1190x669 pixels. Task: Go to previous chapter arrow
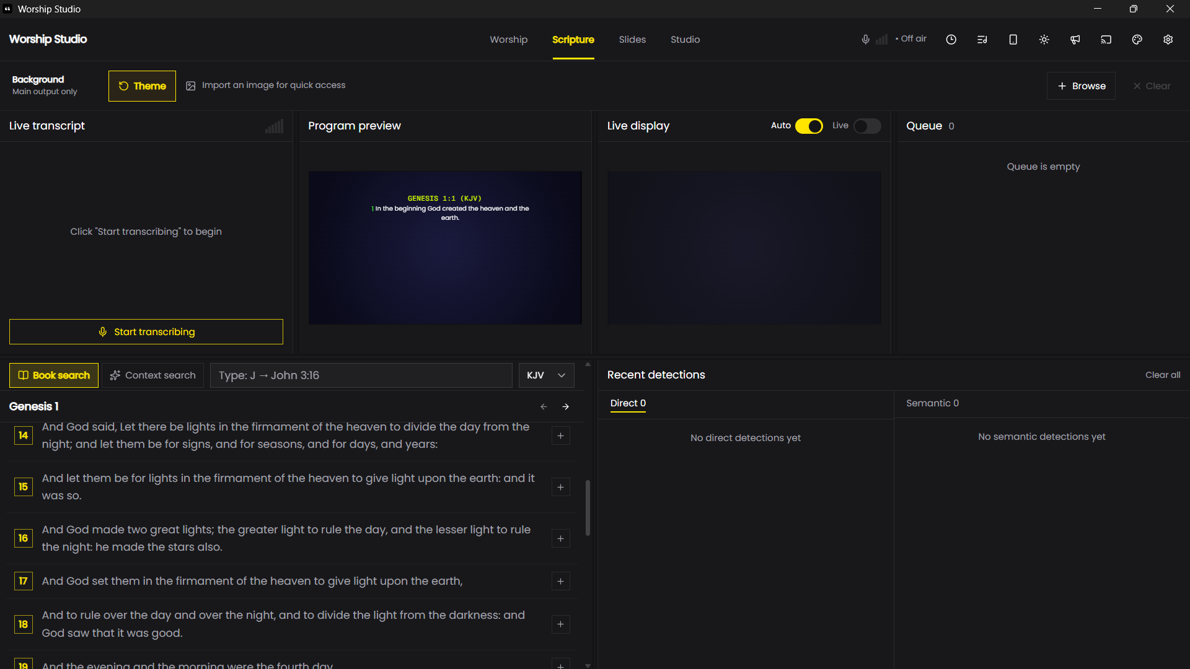[544, 406]
